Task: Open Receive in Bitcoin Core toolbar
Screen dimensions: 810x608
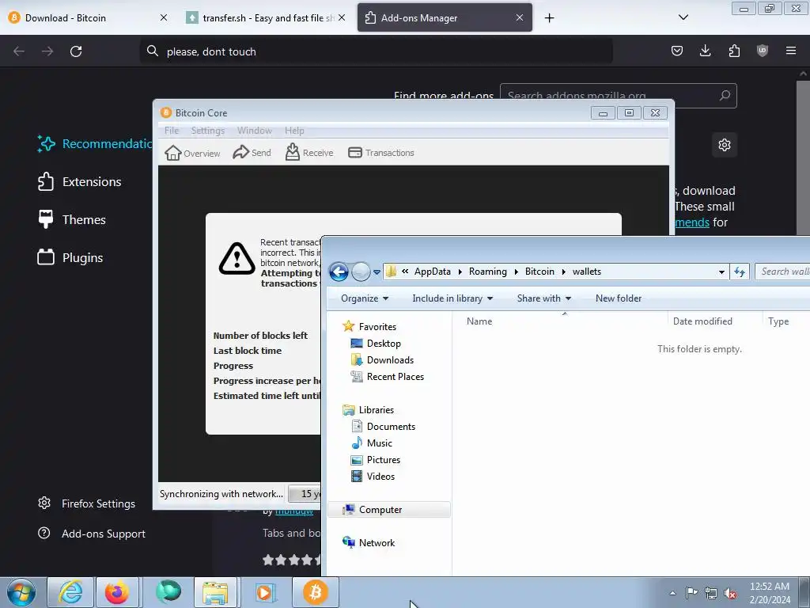Action: 309,153
